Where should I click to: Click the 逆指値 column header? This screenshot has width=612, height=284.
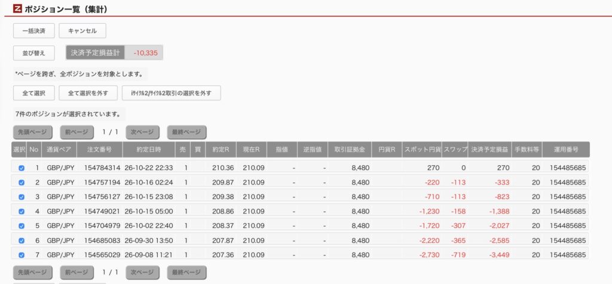tap(313, 150)
